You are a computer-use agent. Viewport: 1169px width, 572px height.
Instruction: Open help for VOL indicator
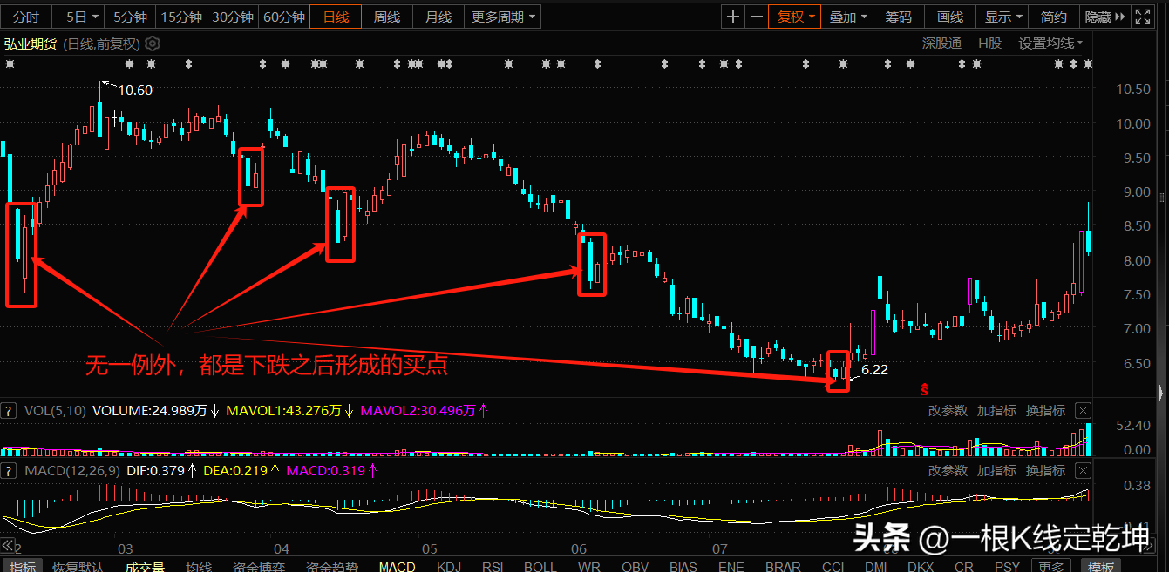[9, 411]
